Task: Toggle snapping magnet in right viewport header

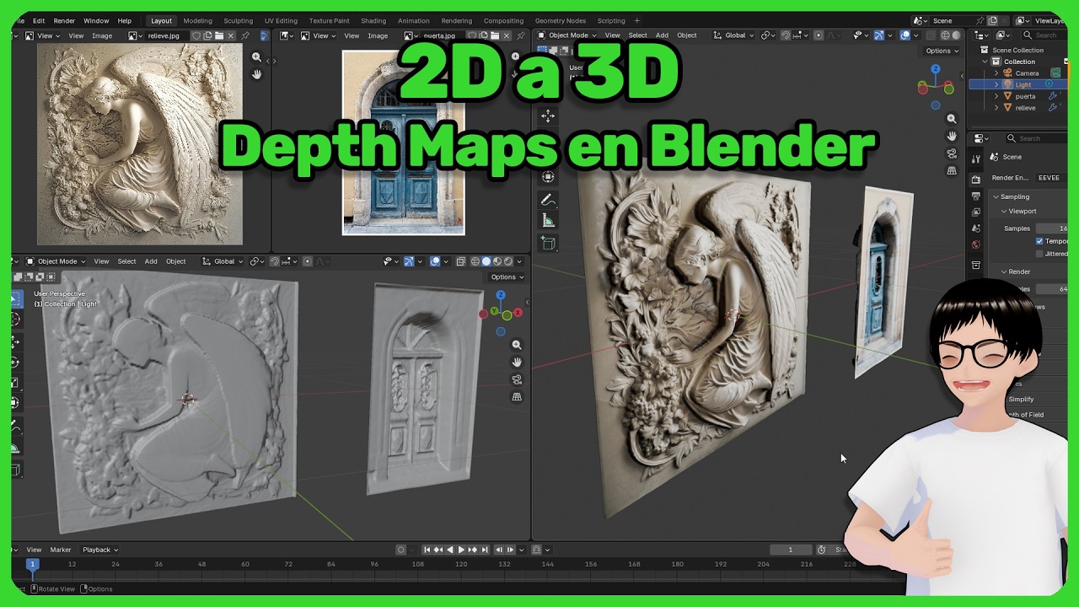Action: [x=786, y=35]
